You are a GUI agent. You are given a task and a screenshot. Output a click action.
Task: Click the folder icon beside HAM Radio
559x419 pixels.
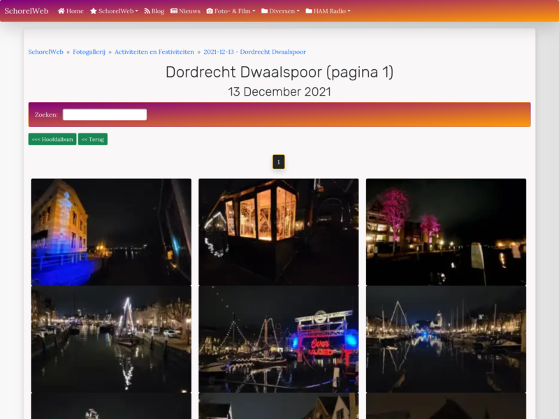tap(309, 11)
